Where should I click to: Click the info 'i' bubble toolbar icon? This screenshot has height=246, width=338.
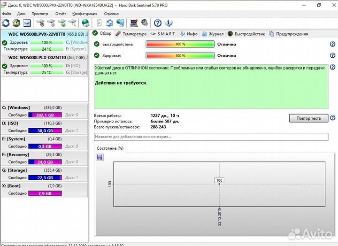[x=169, y=23]
